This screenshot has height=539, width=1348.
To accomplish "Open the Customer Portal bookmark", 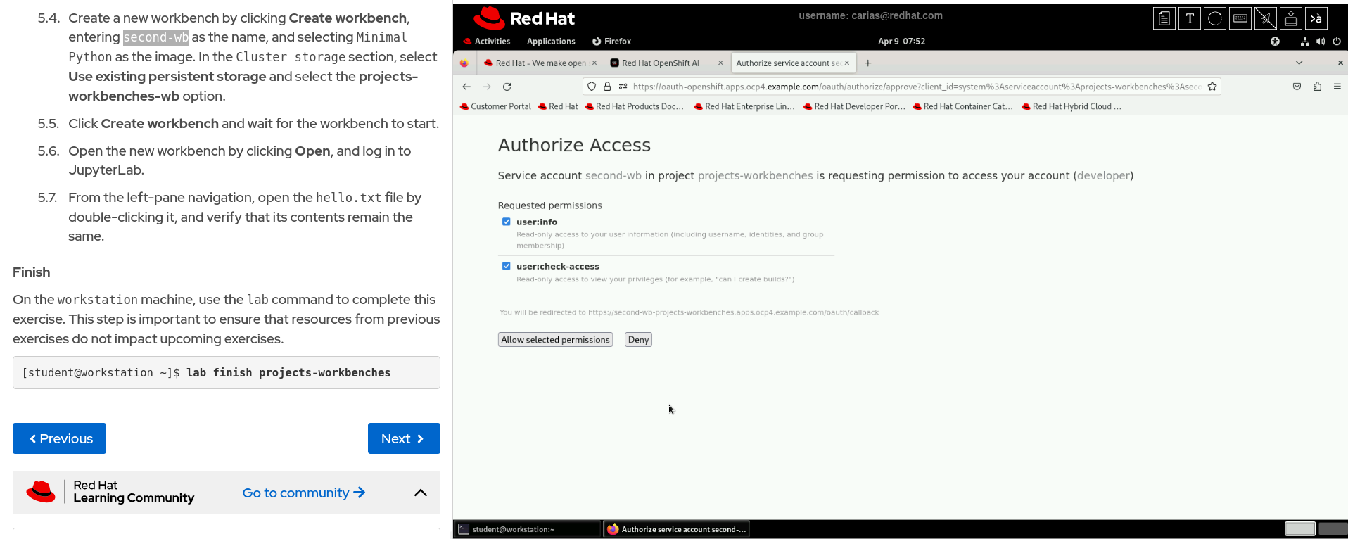I will click(495, 106).
